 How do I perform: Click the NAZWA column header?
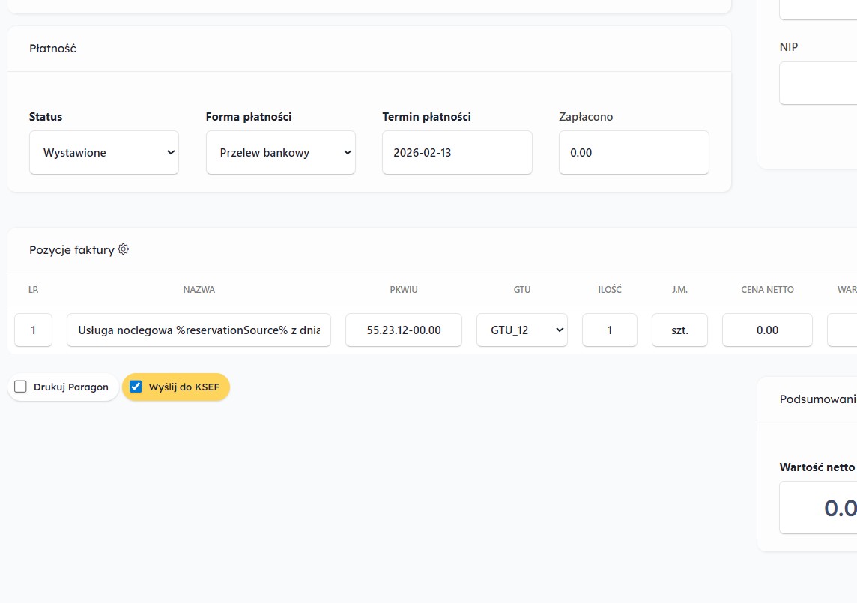[x=199, y=289]
